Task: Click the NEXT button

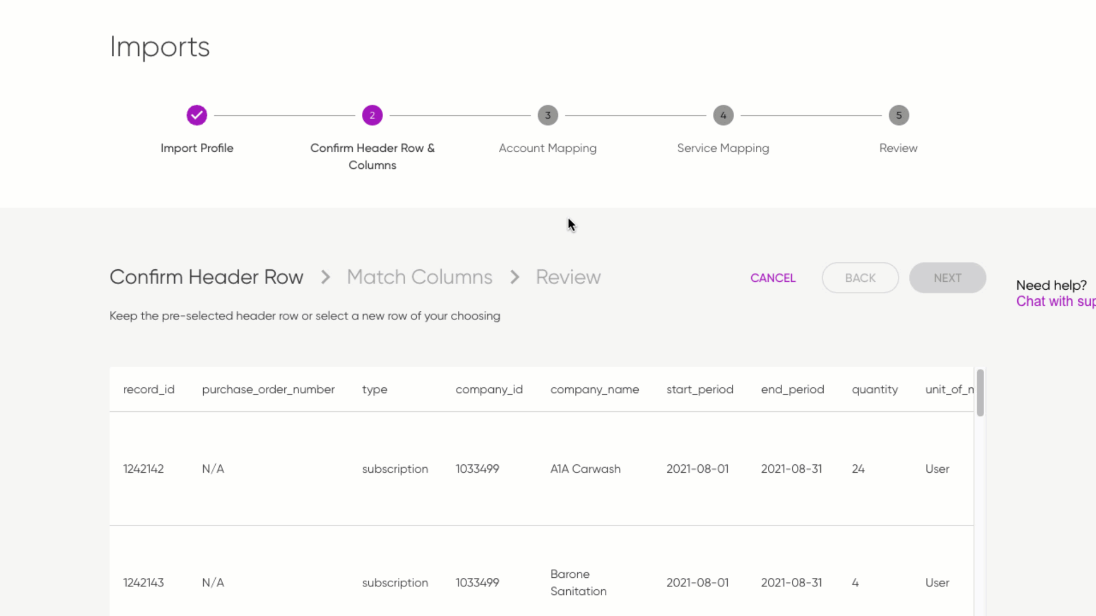Action: [x=948, y=278]
